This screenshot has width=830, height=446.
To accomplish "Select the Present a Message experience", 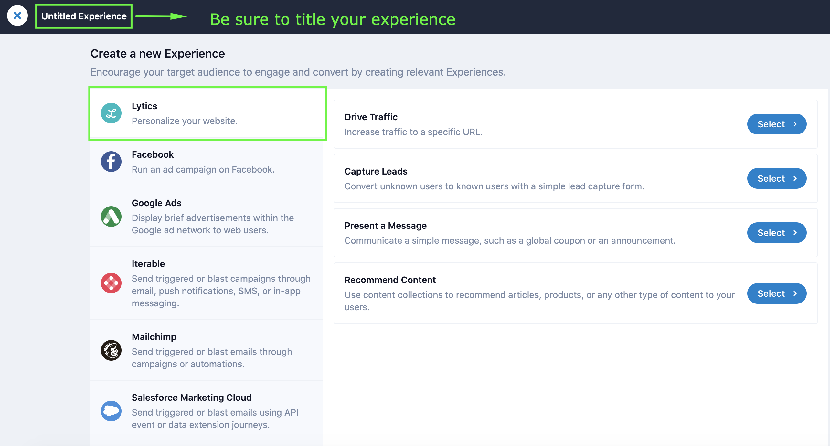I will [x=777, y=232].
